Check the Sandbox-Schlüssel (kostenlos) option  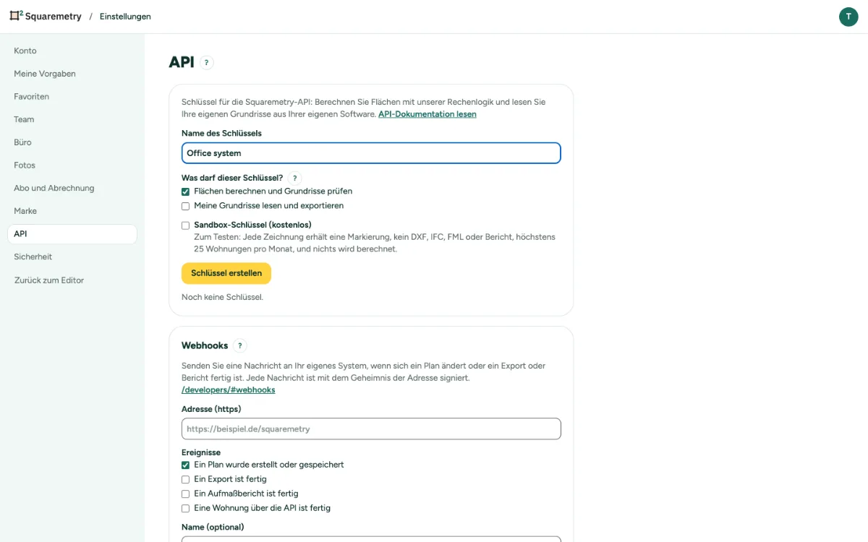(x=185, y=225)
